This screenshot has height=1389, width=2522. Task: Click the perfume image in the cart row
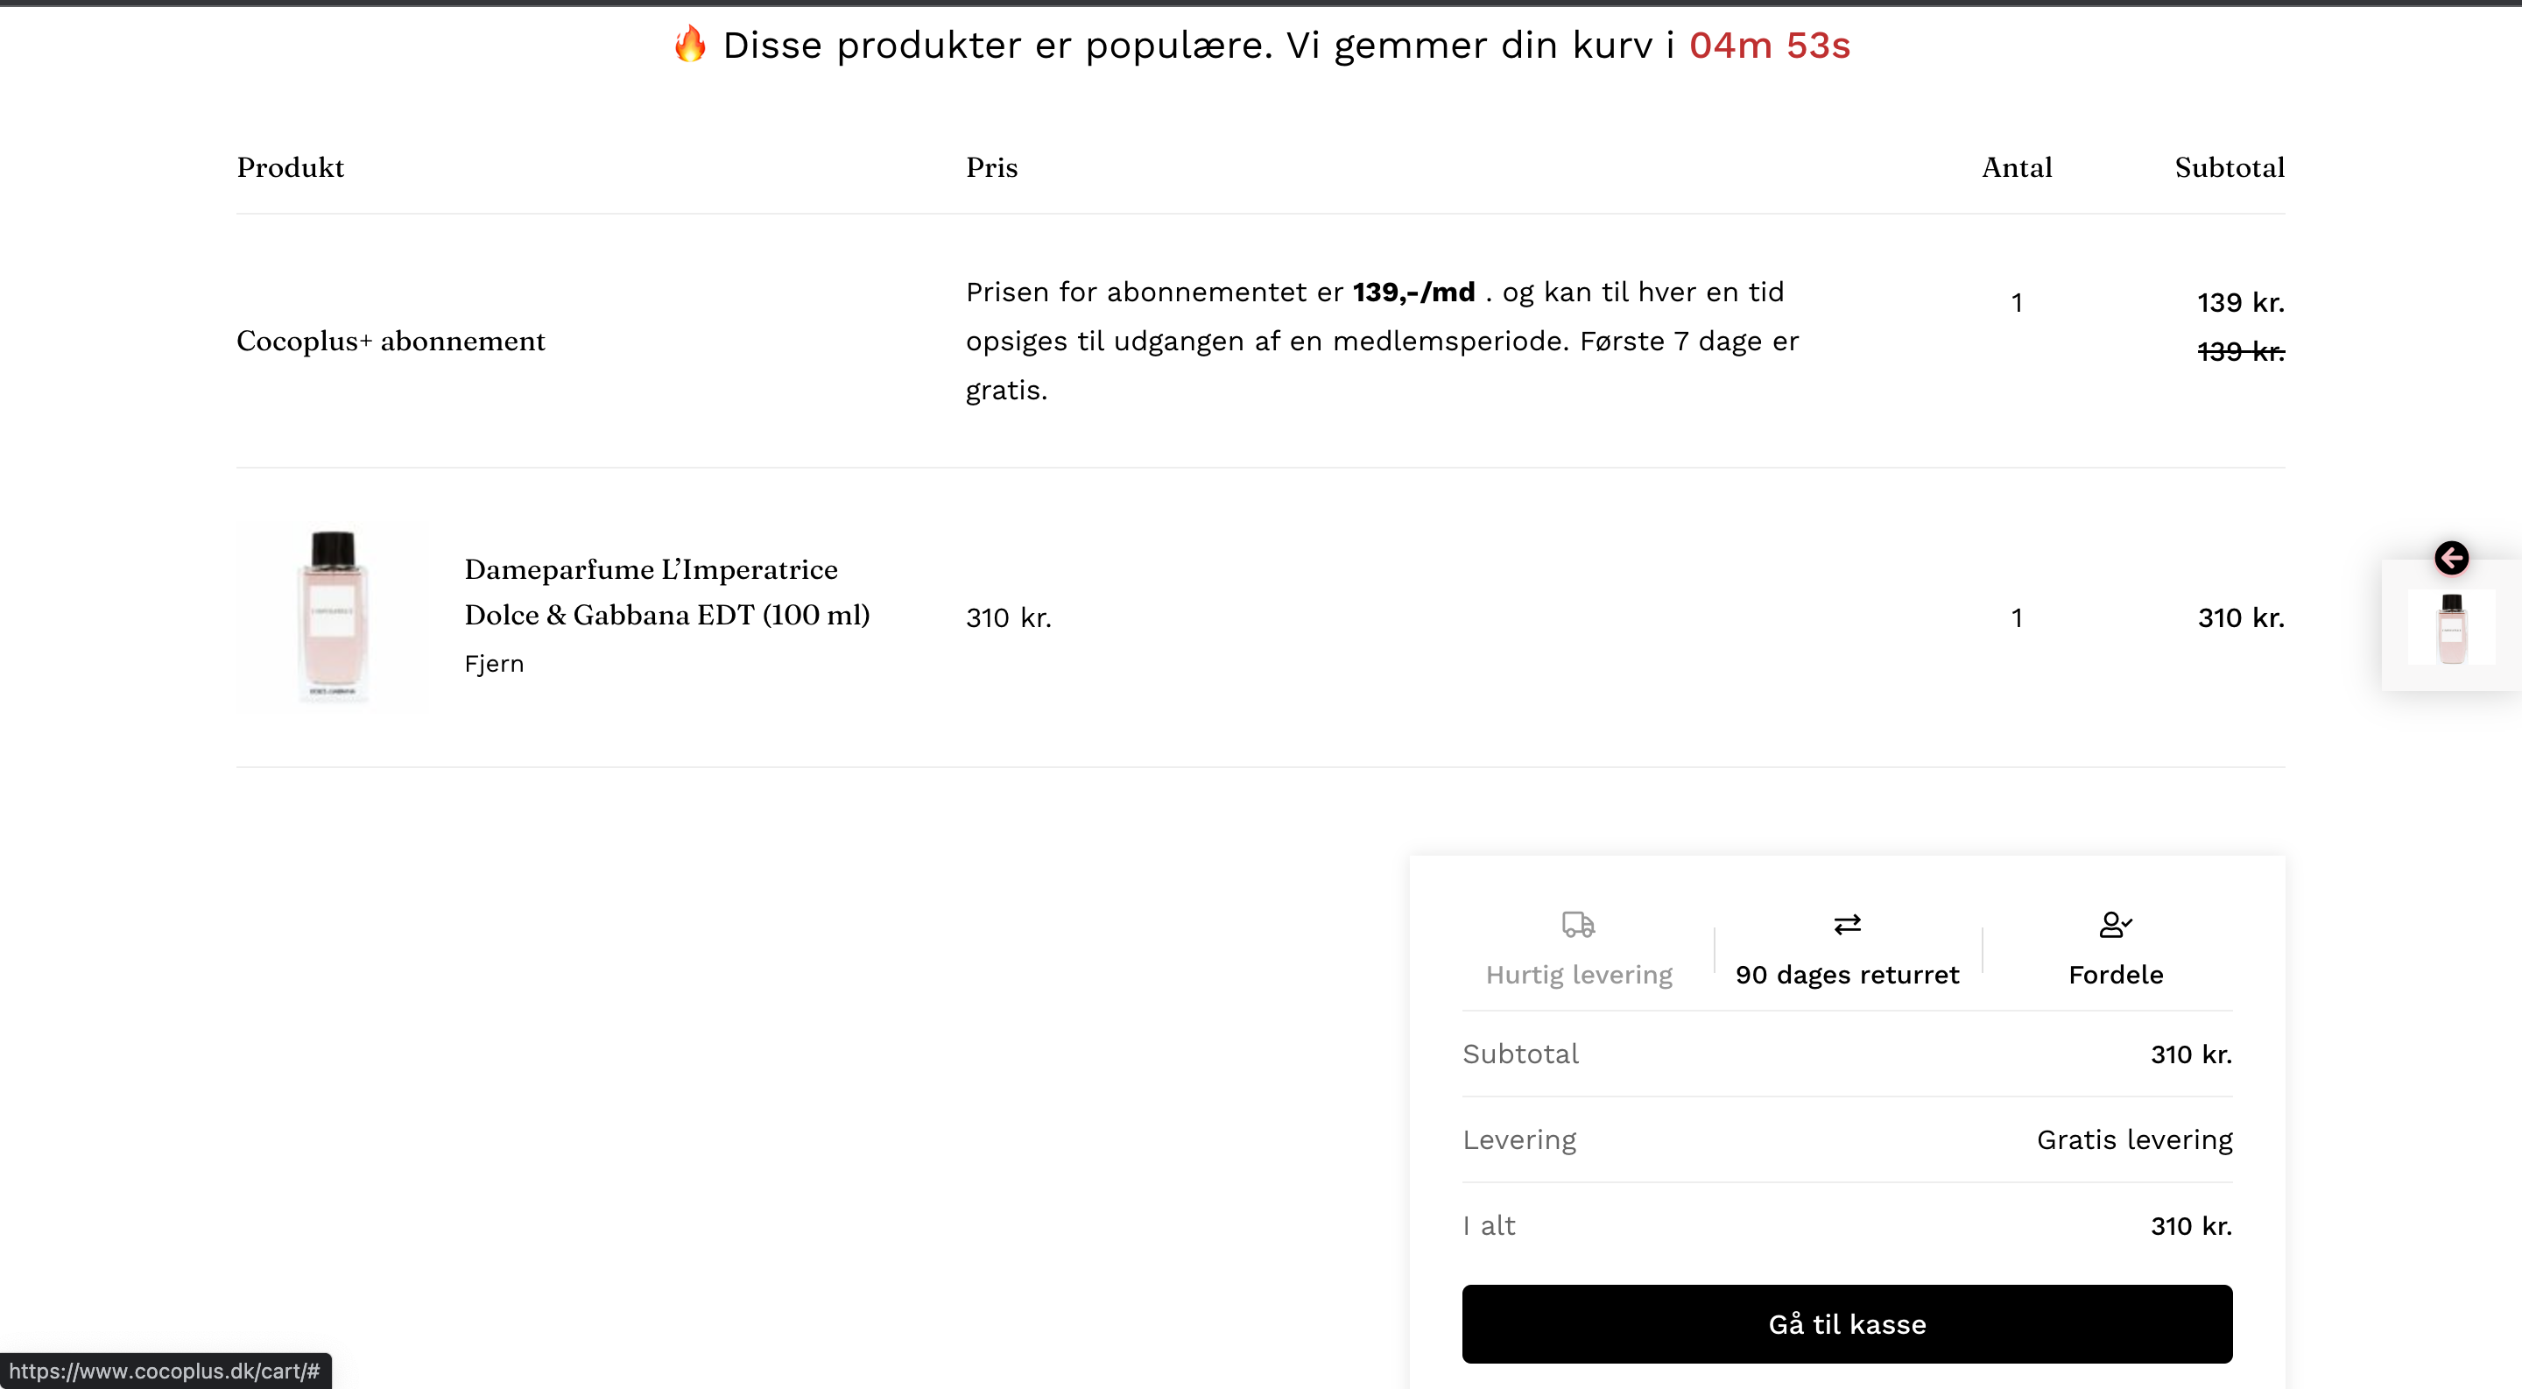pyautogui.click(x=333, y=616)
